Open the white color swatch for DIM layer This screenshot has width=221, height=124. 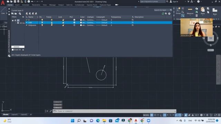pos(81,22)
